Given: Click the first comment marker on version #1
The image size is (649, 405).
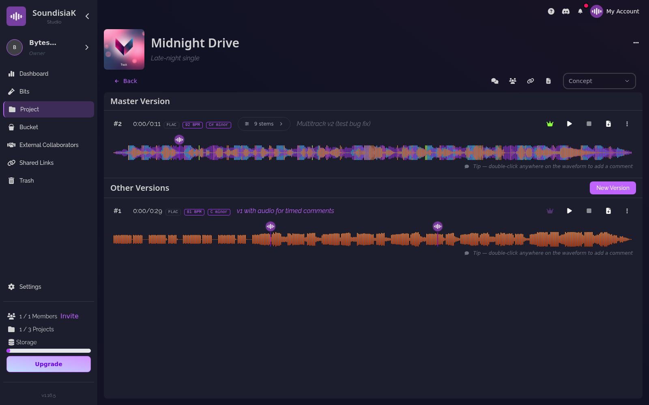Looking at the screenshot, I should click(x=271, y=226).
